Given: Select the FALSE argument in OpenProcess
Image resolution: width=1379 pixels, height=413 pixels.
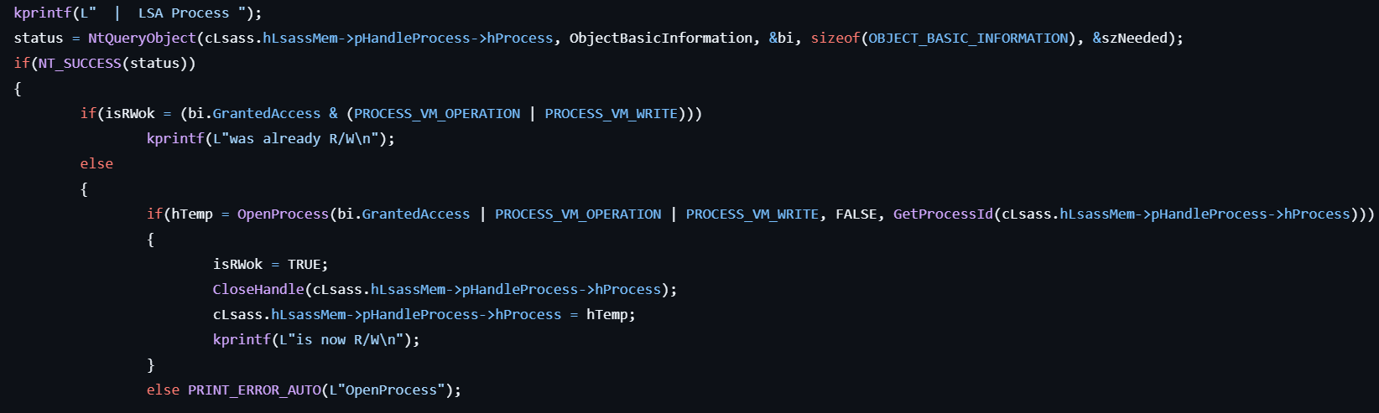Looking at the screenshot, I should [856, 214].
